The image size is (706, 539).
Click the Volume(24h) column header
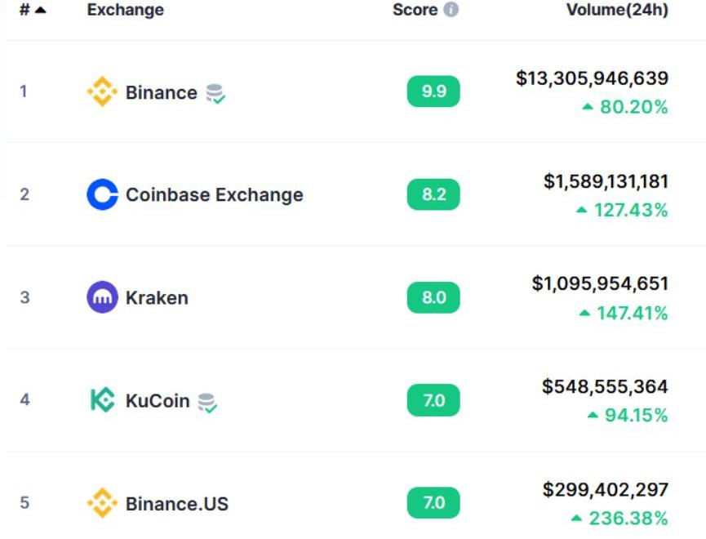(617, 11)
